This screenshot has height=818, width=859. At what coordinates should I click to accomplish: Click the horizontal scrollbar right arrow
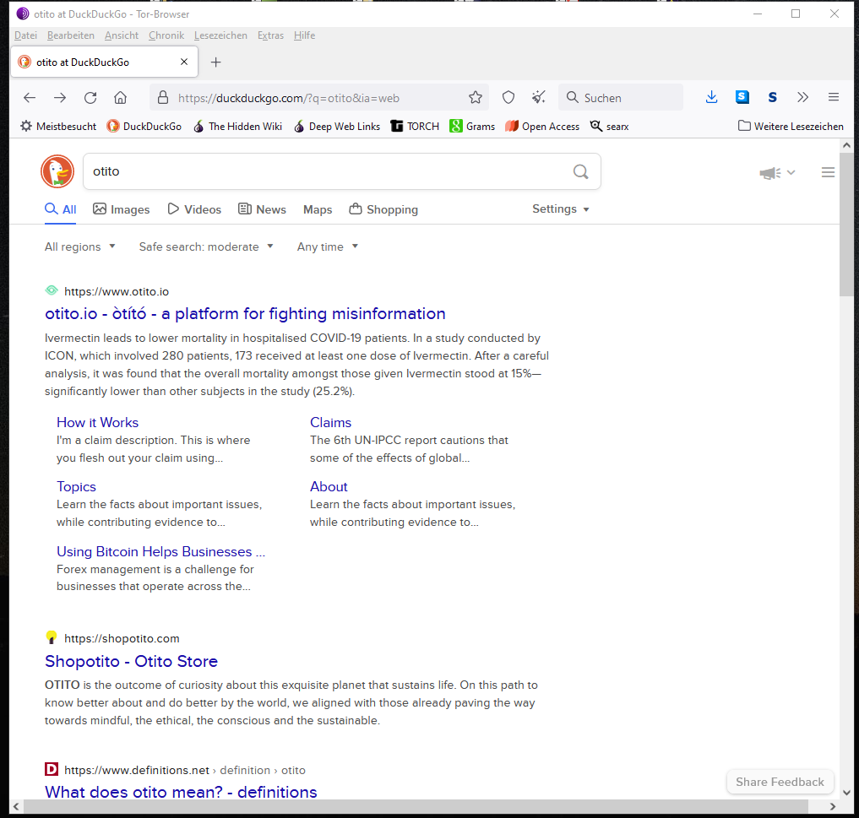tap(833, 806)
